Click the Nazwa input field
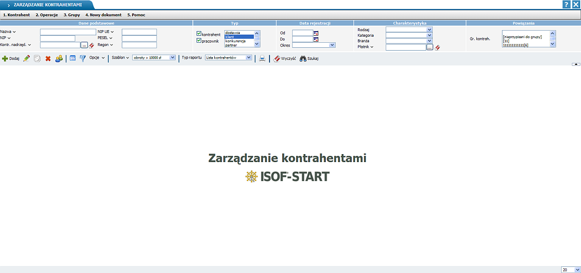 (68, 32)
